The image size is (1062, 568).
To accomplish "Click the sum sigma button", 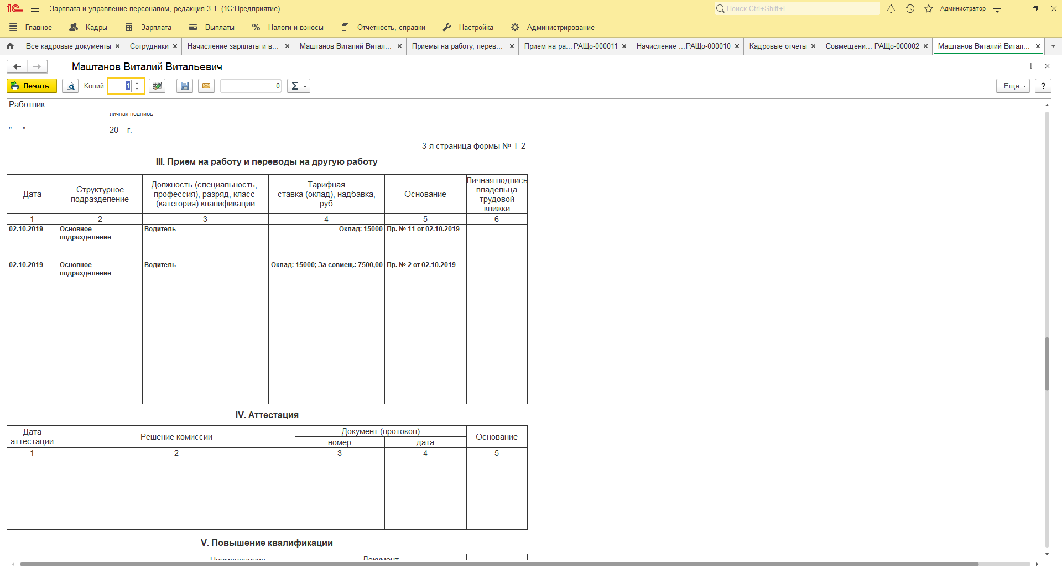I will (298, 86).
